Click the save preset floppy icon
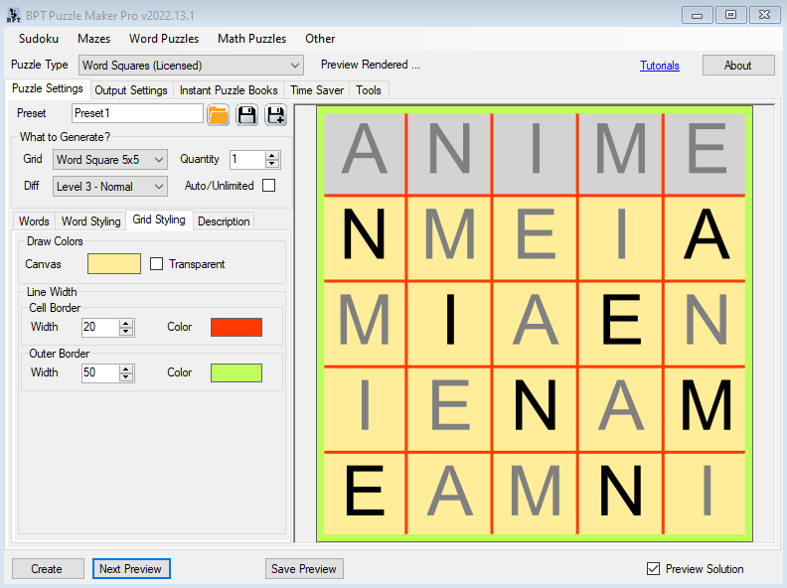This screenshot has height=588, width=787. (246, 114)
